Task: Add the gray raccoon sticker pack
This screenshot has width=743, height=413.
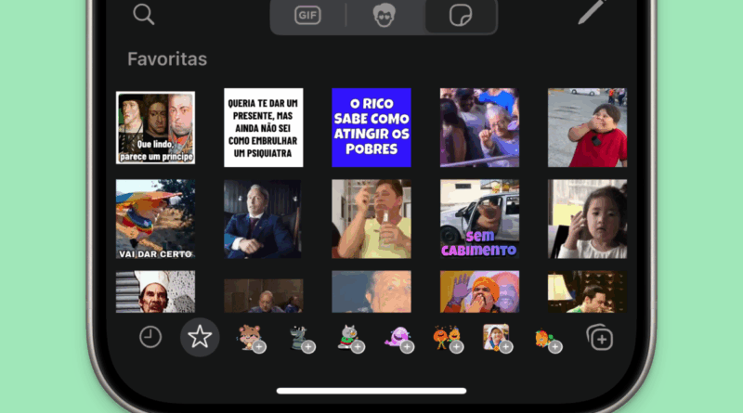Action: click(x=302, y=339)
